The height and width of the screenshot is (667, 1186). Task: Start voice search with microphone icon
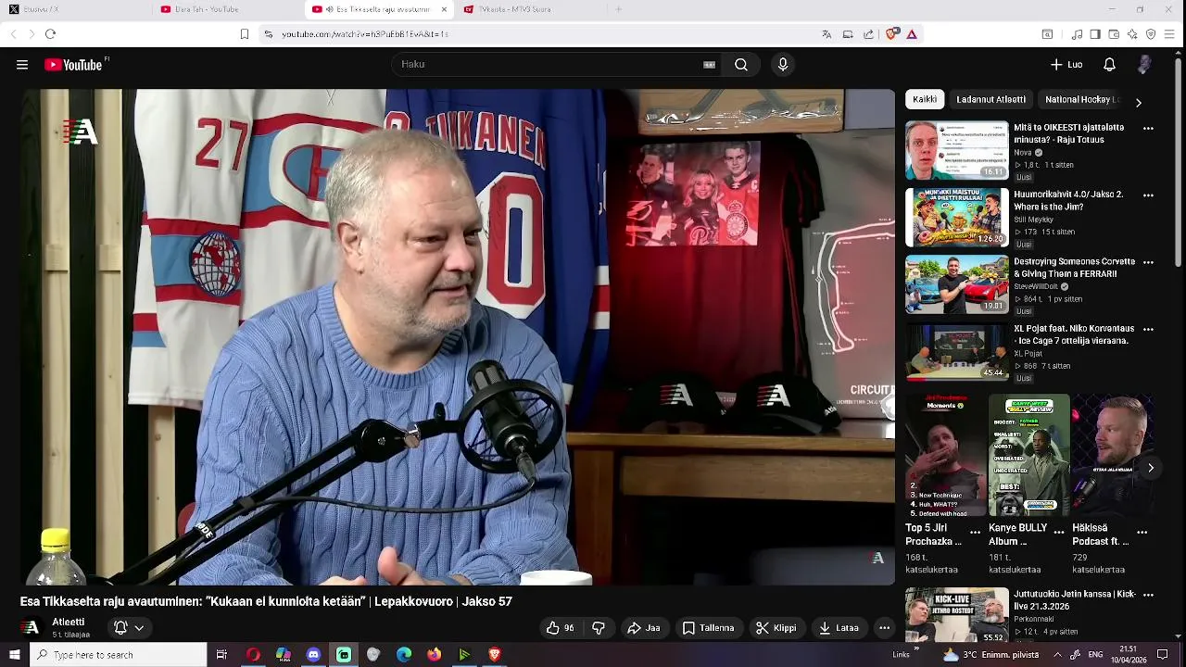click(783, 65)
